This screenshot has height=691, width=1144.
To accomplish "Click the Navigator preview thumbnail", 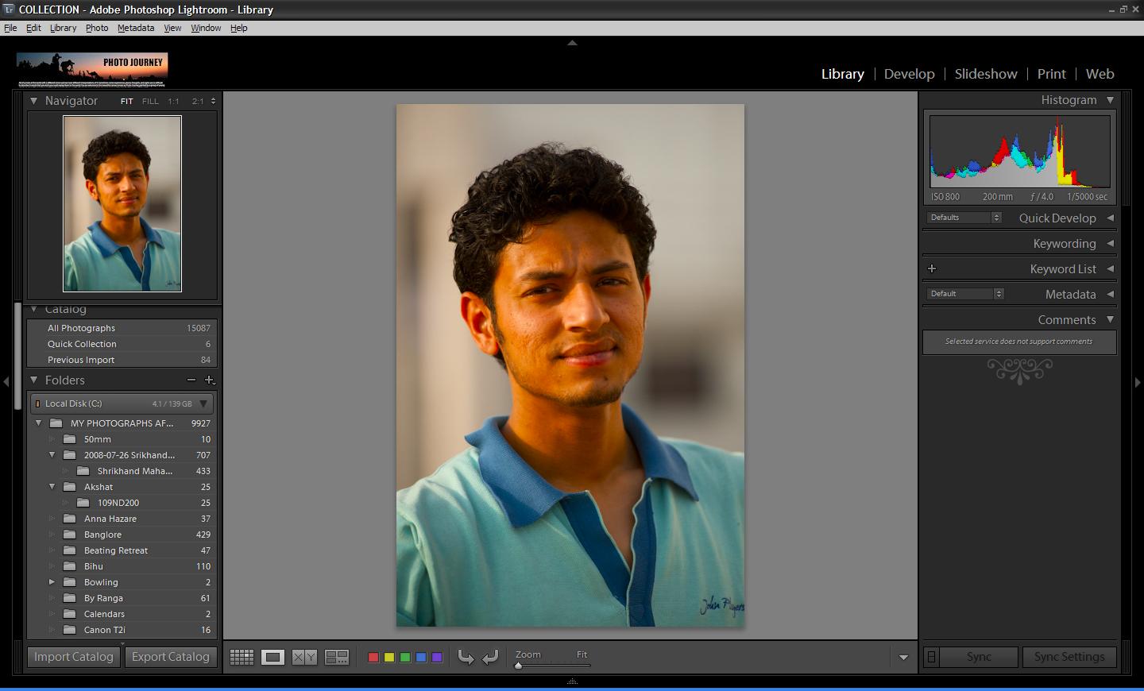I will pos(122,203).
